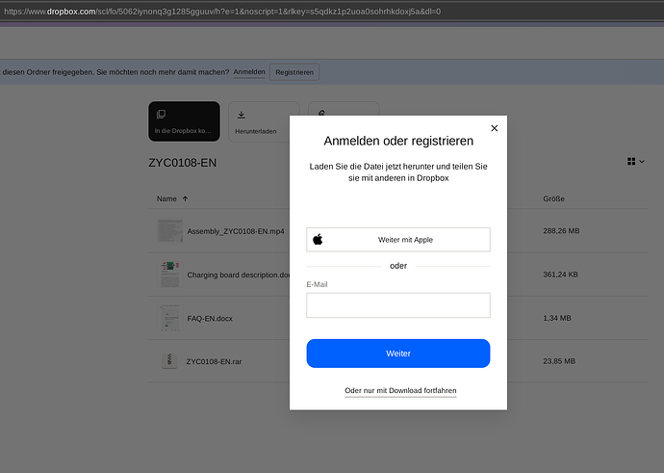Image resolution: width=664 pixels, height=473 pixels.
Task: Click thumbnail of Assembly_ZYC0108-EN.mp4
Action: click(169, 231)
